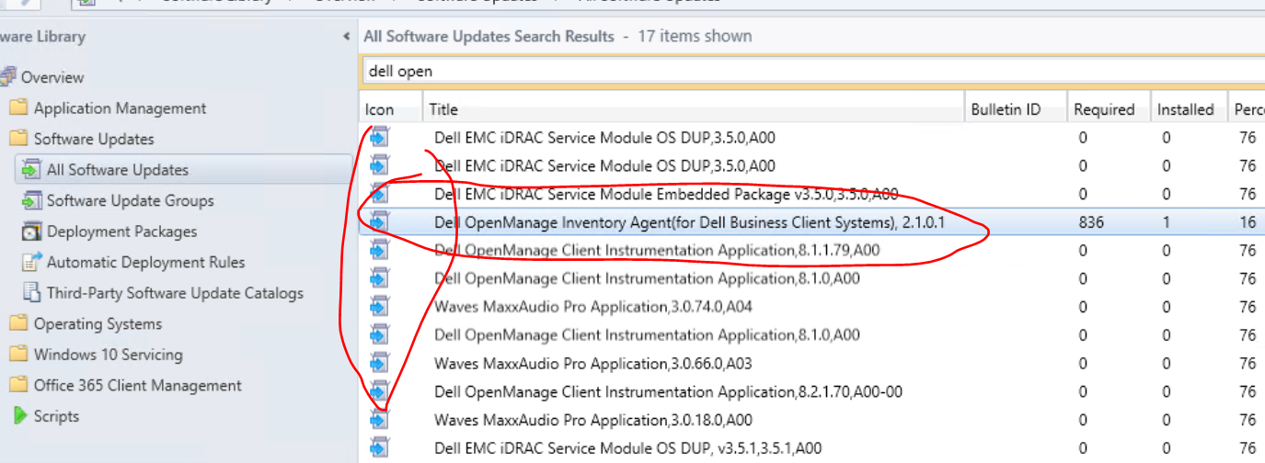Select Operating Systems in the tree

click(x=98, y=323)
